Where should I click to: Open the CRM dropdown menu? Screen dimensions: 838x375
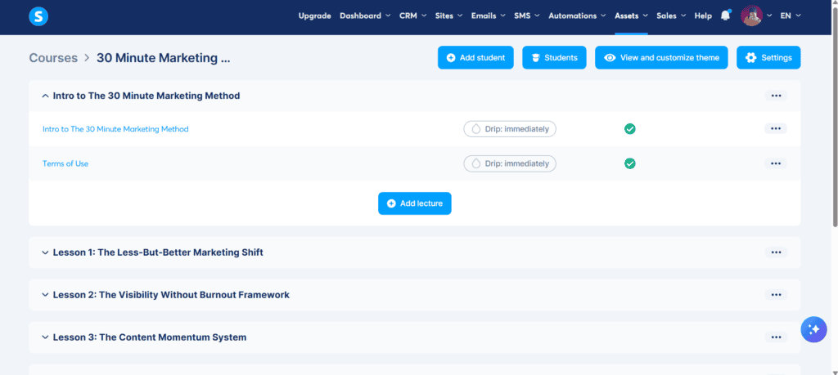tap(412, 16)
